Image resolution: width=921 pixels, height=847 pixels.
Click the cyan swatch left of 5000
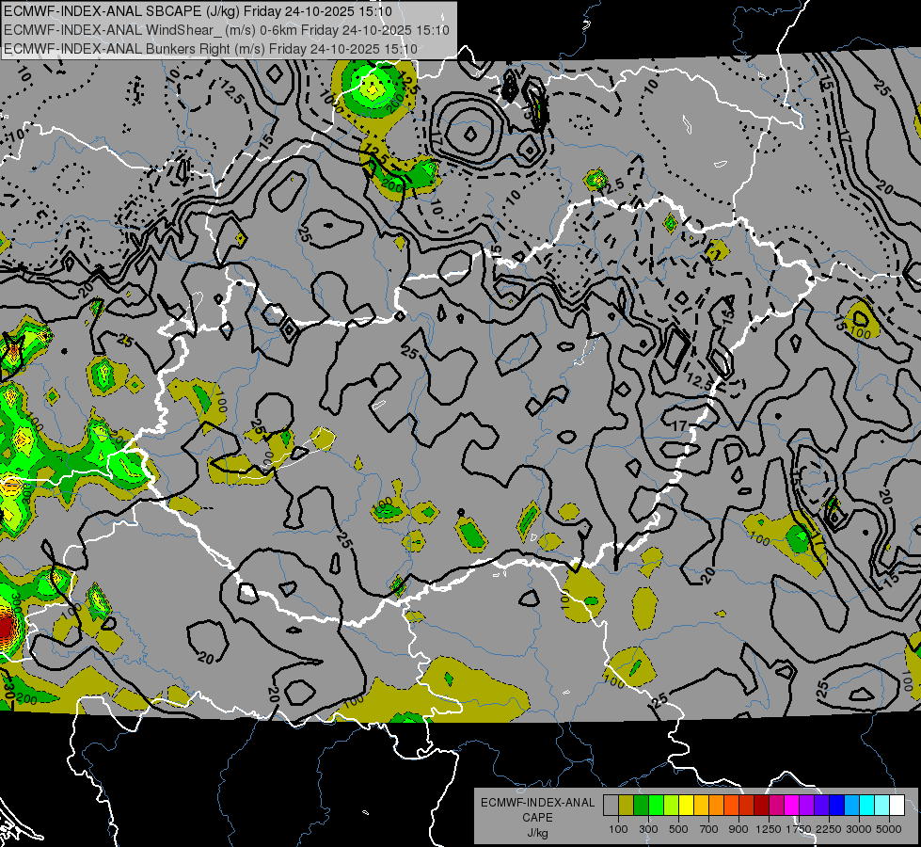881,806
